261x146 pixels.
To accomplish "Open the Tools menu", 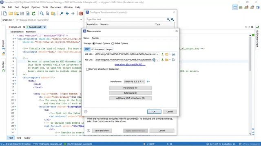I will click(45, 7).
